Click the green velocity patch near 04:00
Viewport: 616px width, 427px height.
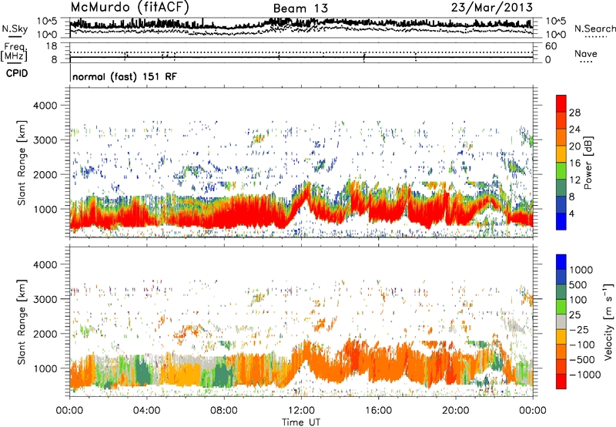[144, 374]
